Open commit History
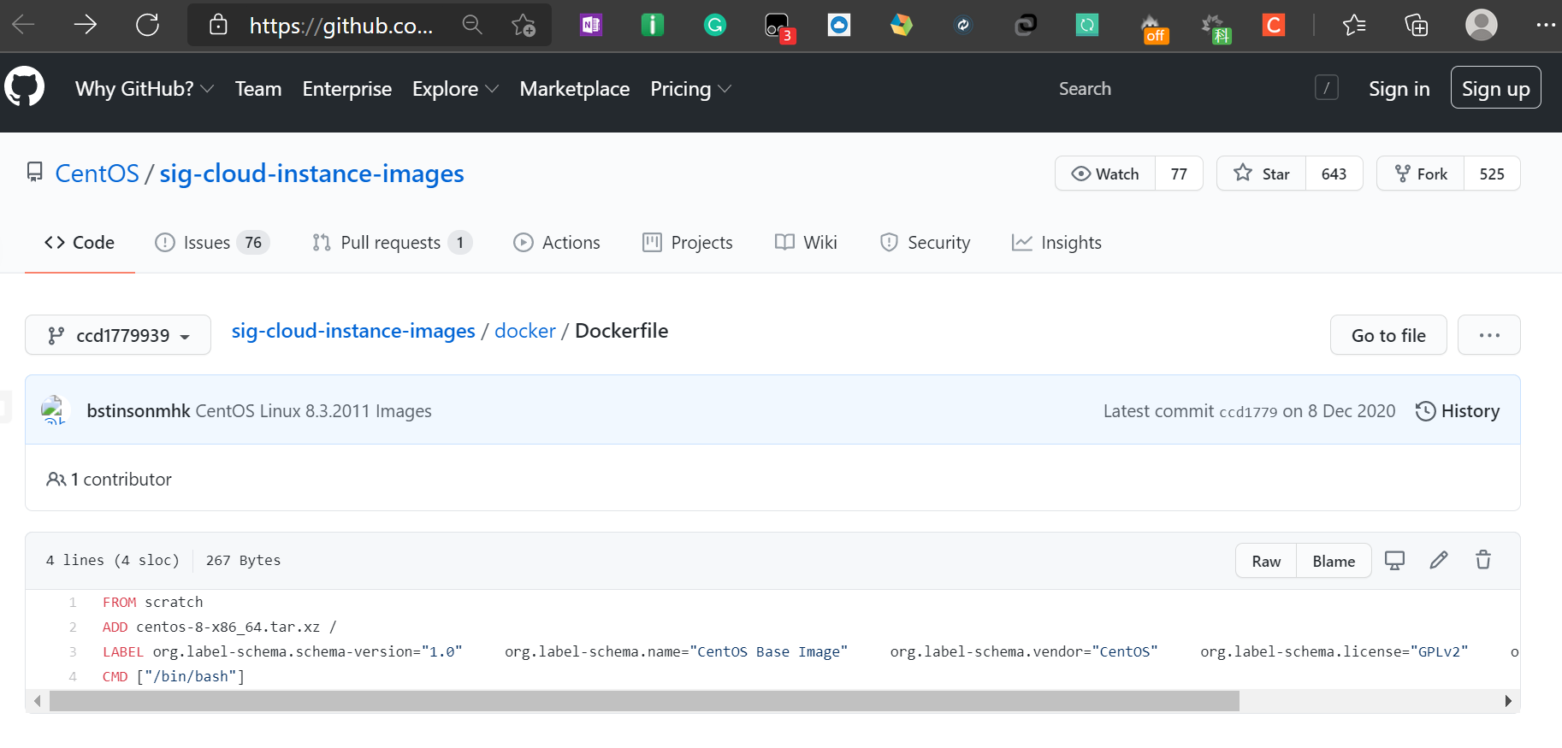1562x748 pixels. (x=1458, y=411)
